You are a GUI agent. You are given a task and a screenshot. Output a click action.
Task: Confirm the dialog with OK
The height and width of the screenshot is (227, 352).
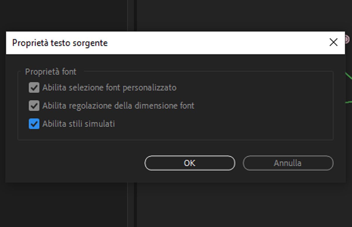click(x=189, y=163)
